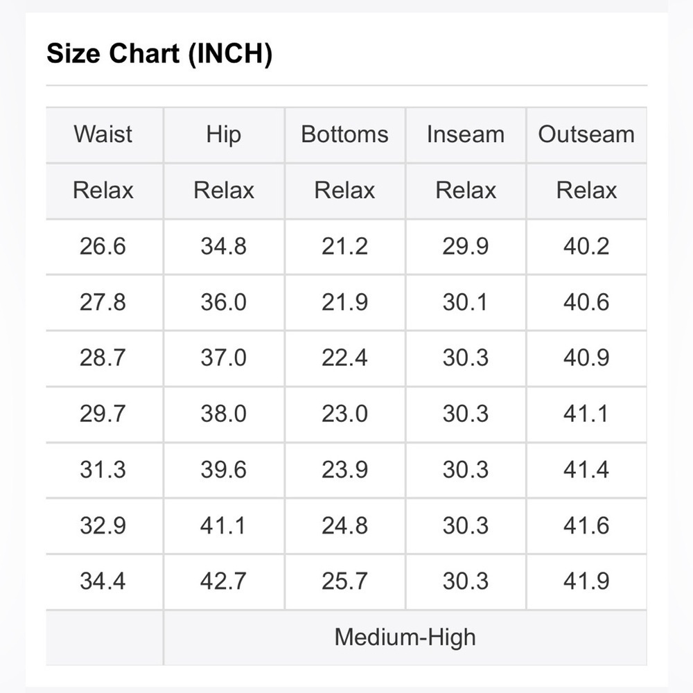Click inseam value 29.9
The image size is (693, 693).
coord(466,246)
